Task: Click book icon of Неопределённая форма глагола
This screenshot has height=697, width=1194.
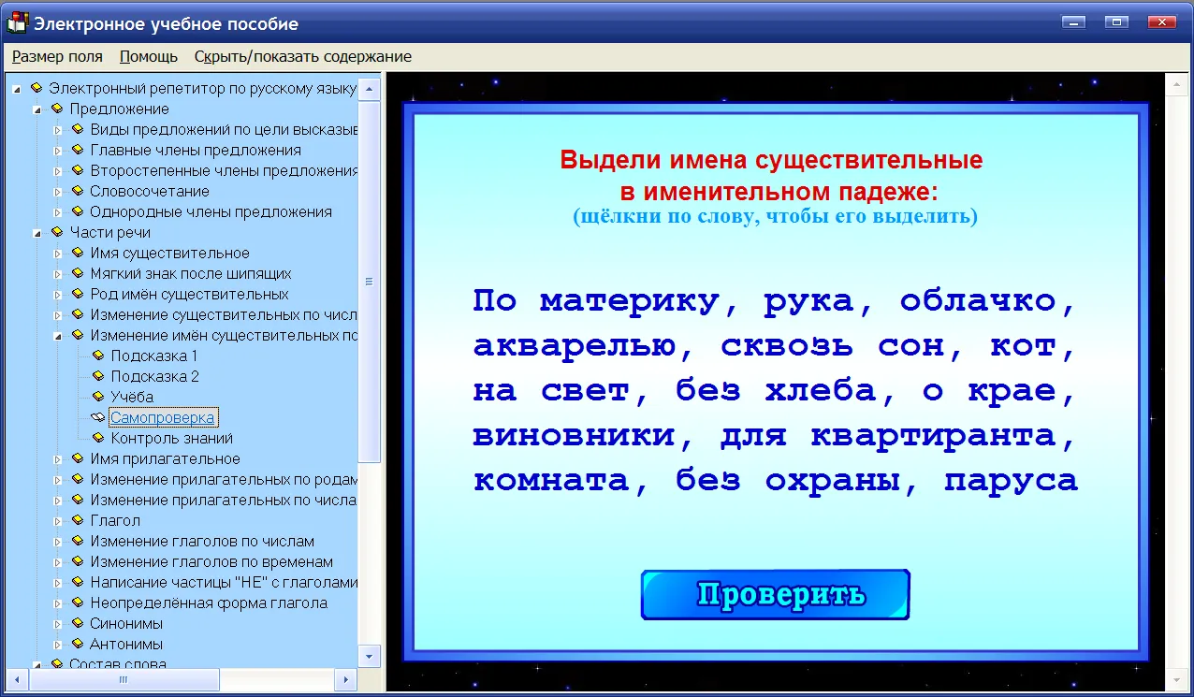Action: pos(78,603)
